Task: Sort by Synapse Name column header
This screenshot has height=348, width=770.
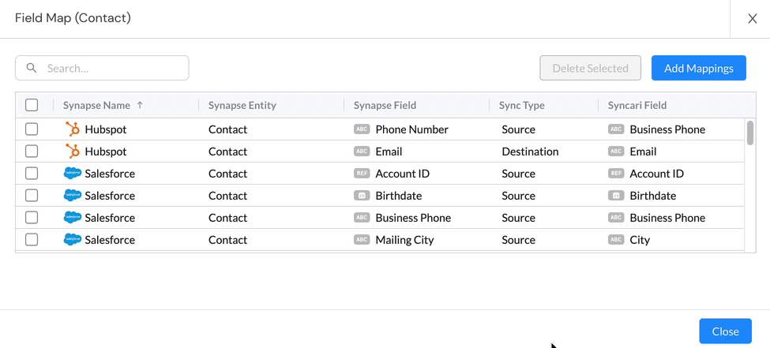Action: 96,105
